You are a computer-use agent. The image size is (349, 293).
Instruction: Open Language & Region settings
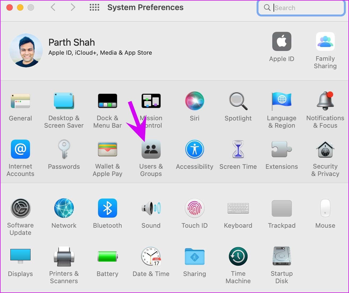point(282,101)
